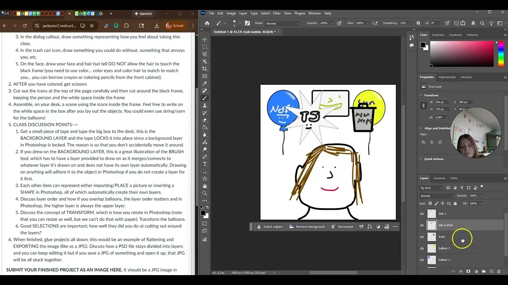This screenshot has width=508, height=285.
Task: Select the Path Selection tool
Action: [x=205, y=171]
